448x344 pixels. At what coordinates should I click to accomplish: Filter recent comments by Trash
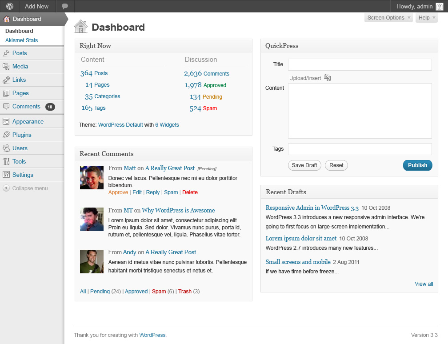click(185, 292)
